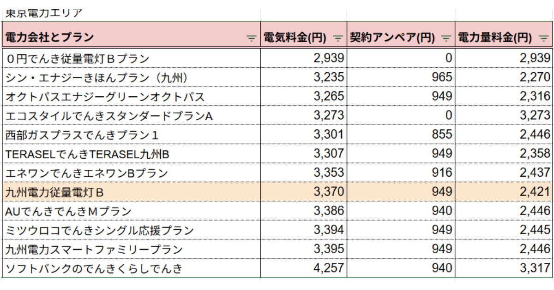Select the シン・エナジーきほんプラン cell
554x290 pixels.
131,77
